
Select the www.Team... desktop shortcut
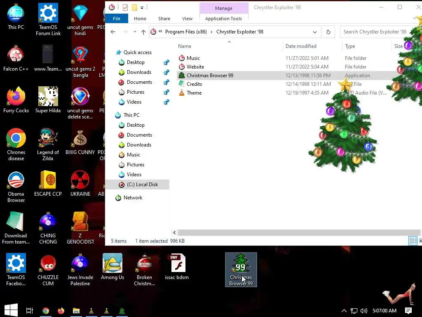(48, 58)
